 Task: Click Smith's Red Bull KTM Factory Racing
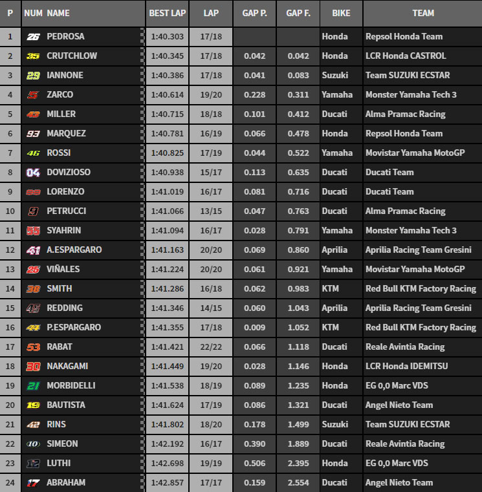421,289
